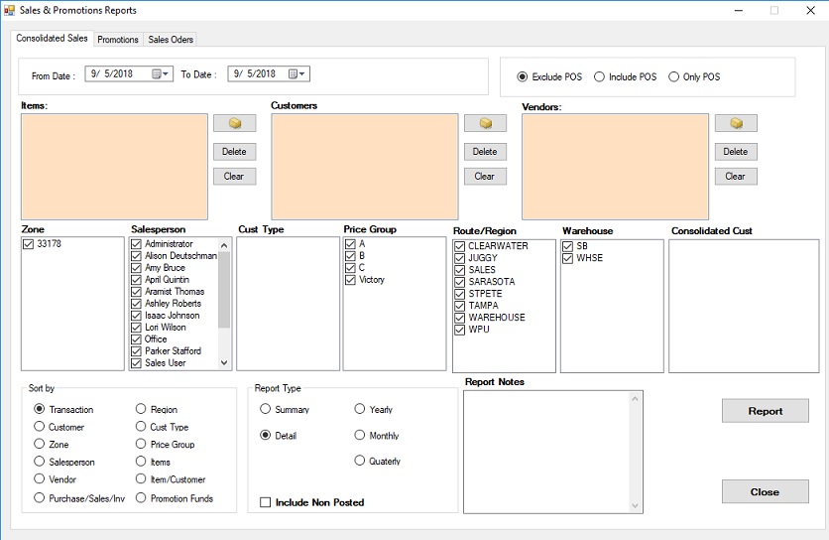Toggle the JUGGY route checkbox
This screenshot has width=829, height=540.
(460, 258)
